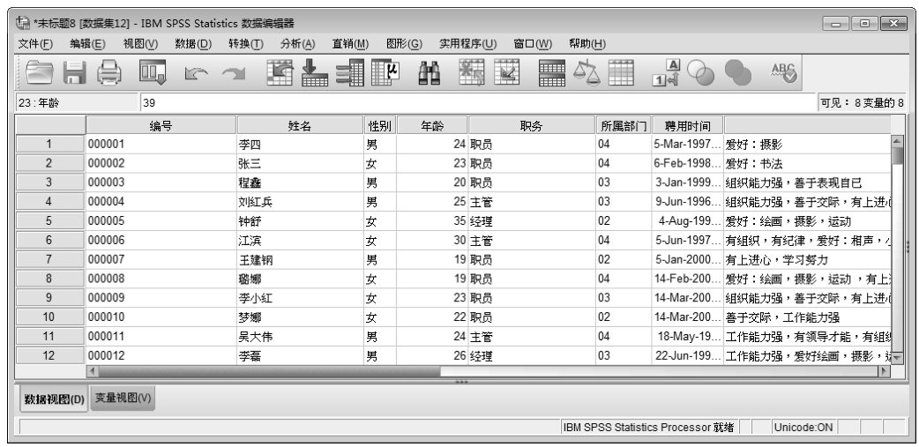Click the date cell 5-Mar-1997

coord(688,144)
